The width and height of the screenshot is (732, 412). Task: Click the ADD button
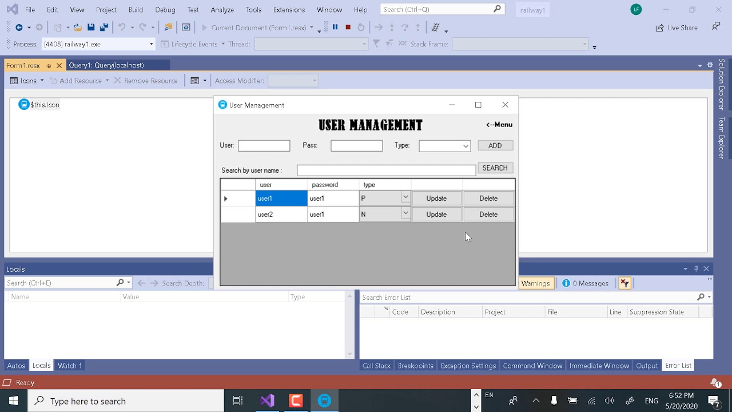pyautogui.click(x=495, y=146)
